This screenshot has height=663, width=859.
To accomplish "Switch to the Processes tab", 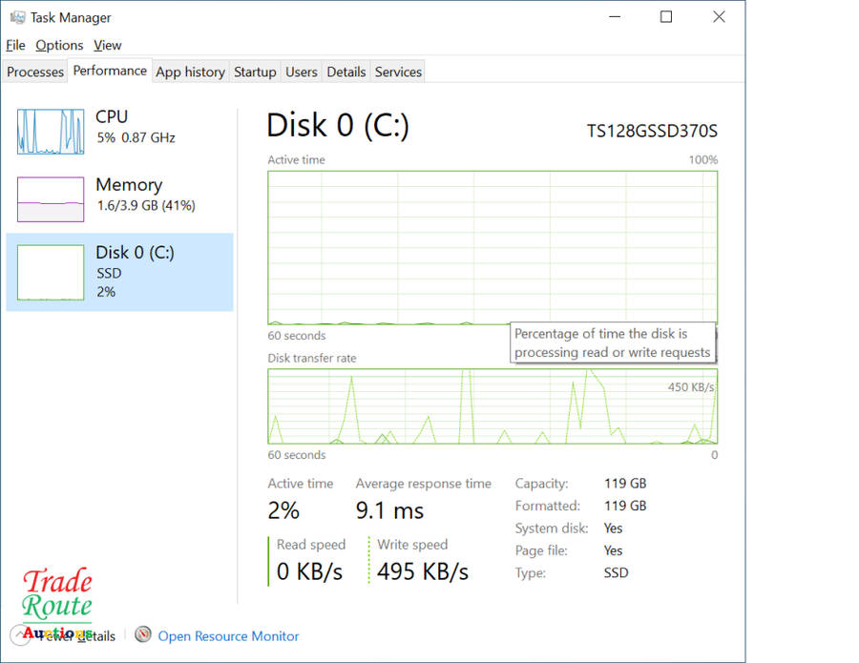I will [35, 72].
